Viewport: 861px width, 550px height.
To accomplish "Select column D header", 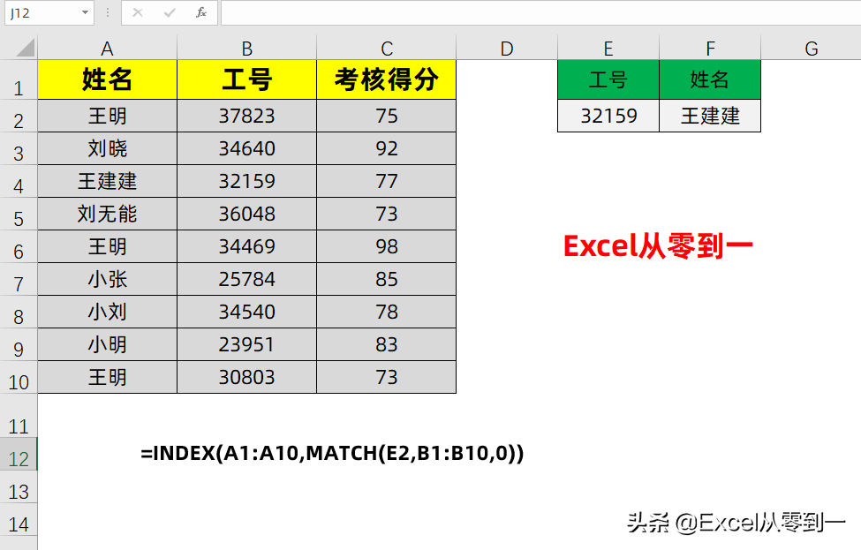I will [507, 49].
